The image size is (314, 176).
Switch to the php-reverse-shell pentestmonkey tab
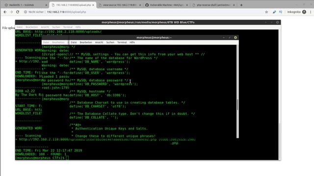213,5
